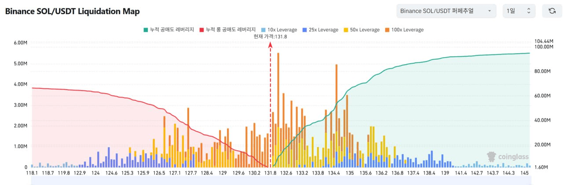This screenshot has height=185, width=563.
Task: Click the orange 100x Leverage color swatch
Action: pyautogui.click(x=387, y=30)
